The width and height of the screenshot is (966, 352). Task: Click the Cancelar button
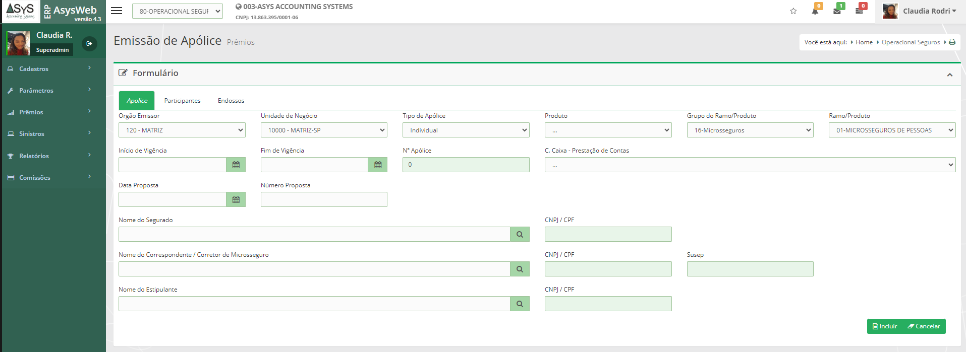(924, 326)
